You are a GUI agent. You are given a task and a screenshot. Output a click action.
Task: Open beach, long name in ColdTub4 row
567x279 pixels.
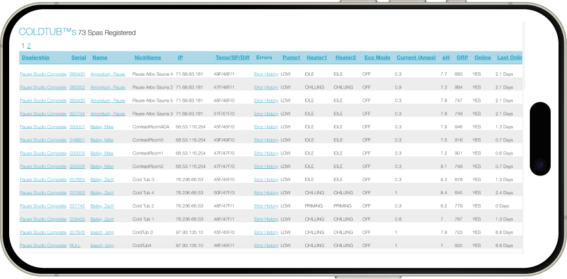(102, 246)
